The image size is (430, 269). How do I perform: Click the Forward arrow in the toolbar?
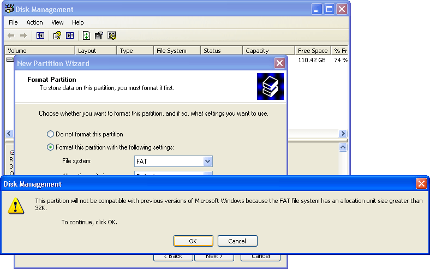click(23, 35)
